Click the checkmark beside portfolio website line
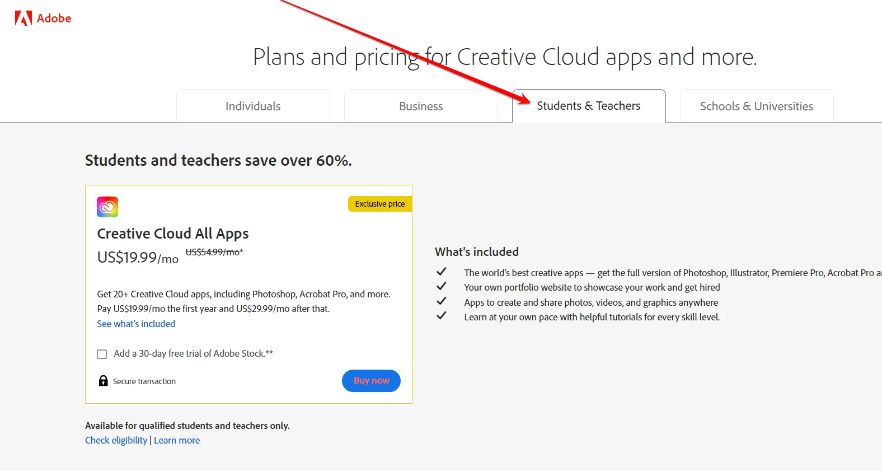This screenshot has width=882, height=471. pos(442,286)
